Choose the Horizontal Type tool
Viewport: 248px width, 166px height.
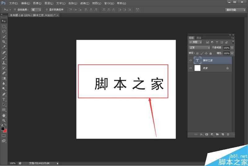point(4,99)
